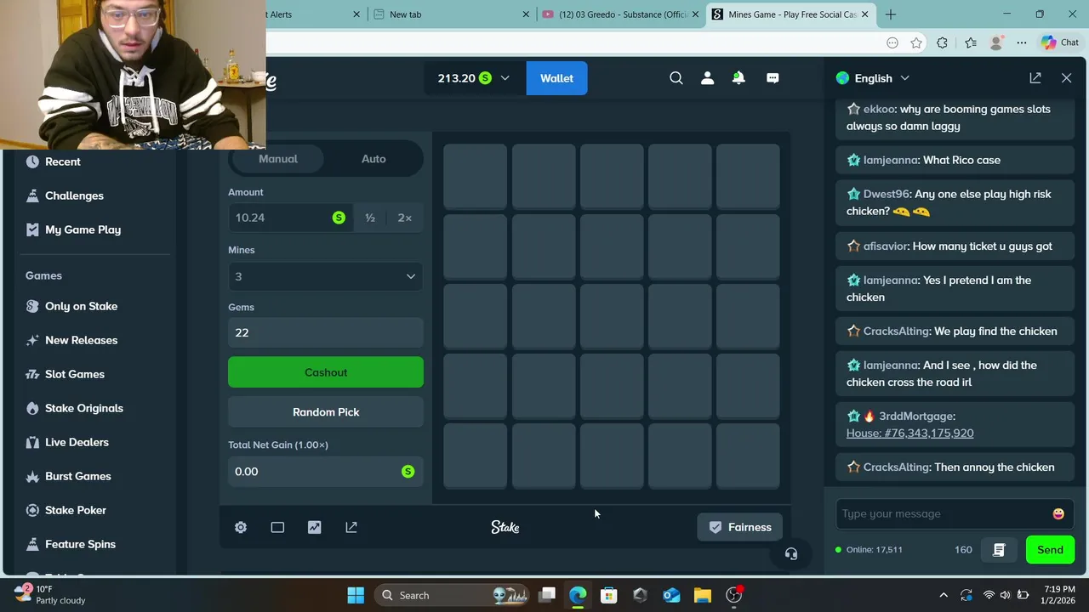Open the live support headset icon
The image size is (1089, 612).
791,554
